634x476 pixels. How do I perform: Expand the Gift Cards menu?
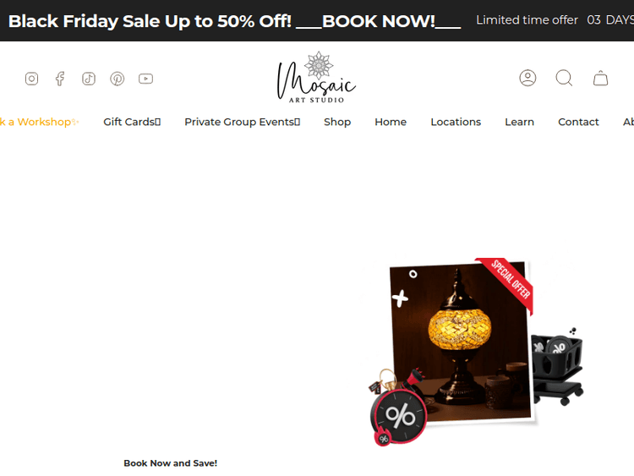132,122
